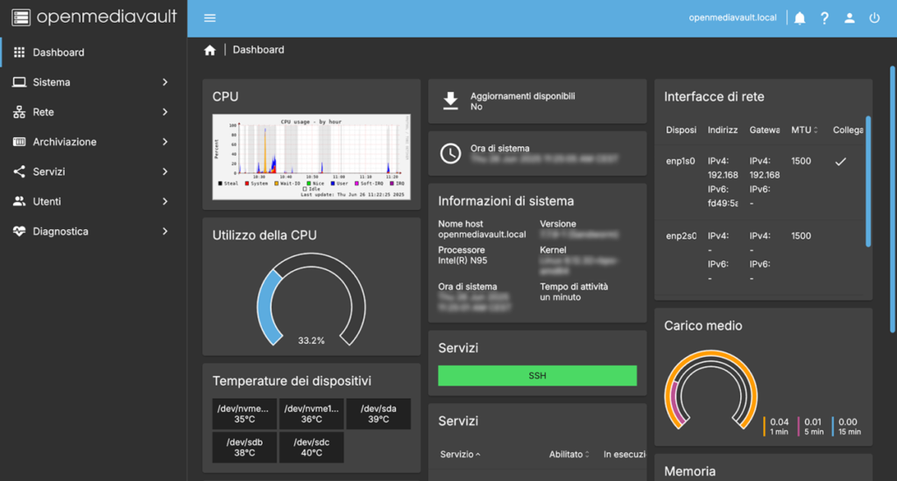Sort services table by Abilitato column
The height and width of the screenshot is (481, 897).
[569, 455]
